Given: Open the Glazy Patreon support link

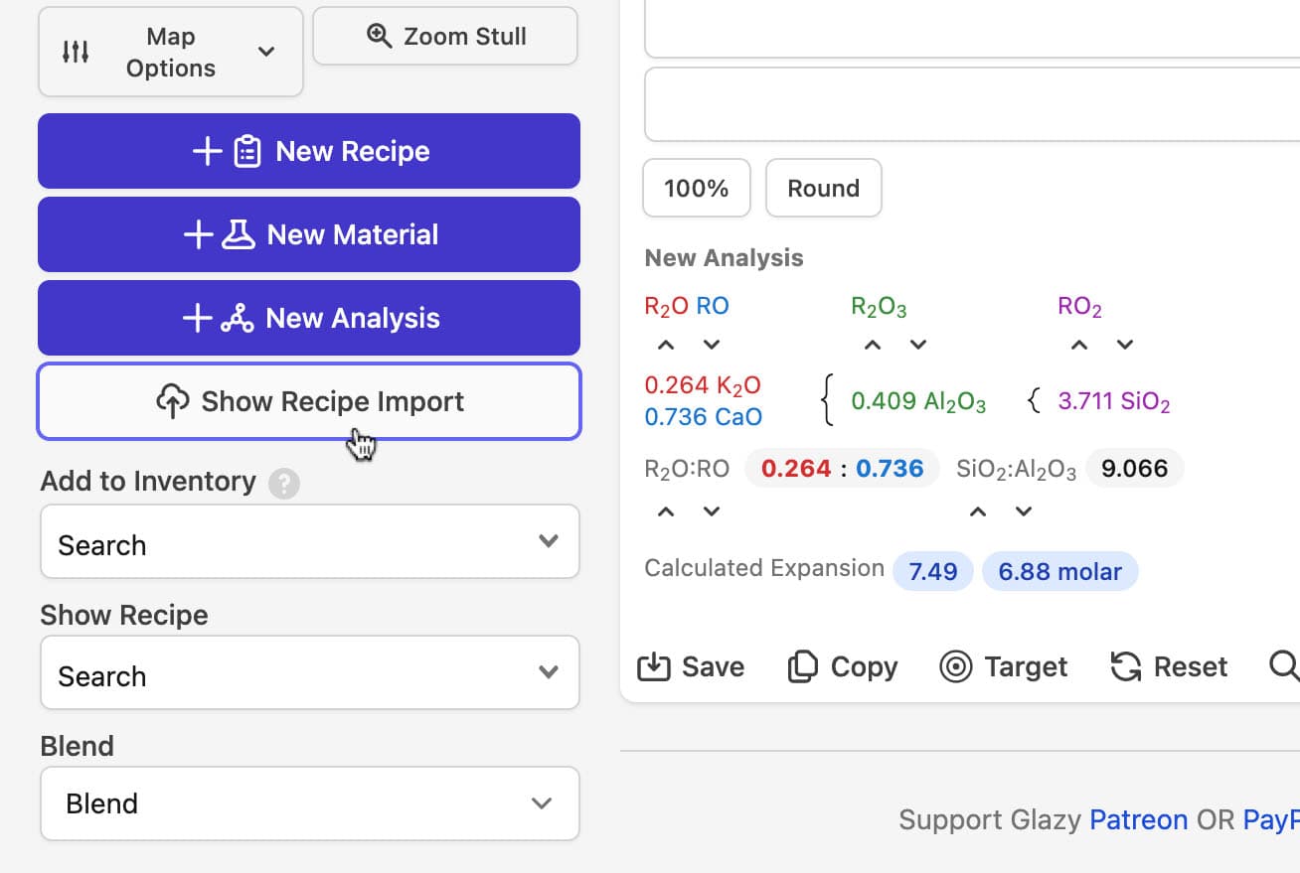Looking at the screenshot, I should [1139, 819].
